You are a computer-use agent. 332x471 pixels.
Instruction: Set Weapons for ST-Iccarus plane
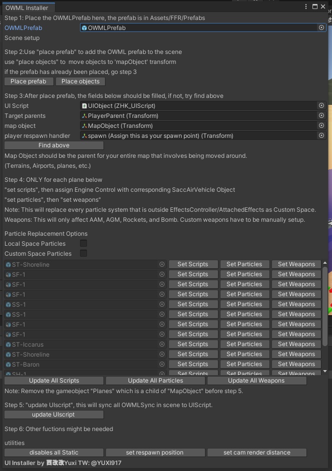296,344
